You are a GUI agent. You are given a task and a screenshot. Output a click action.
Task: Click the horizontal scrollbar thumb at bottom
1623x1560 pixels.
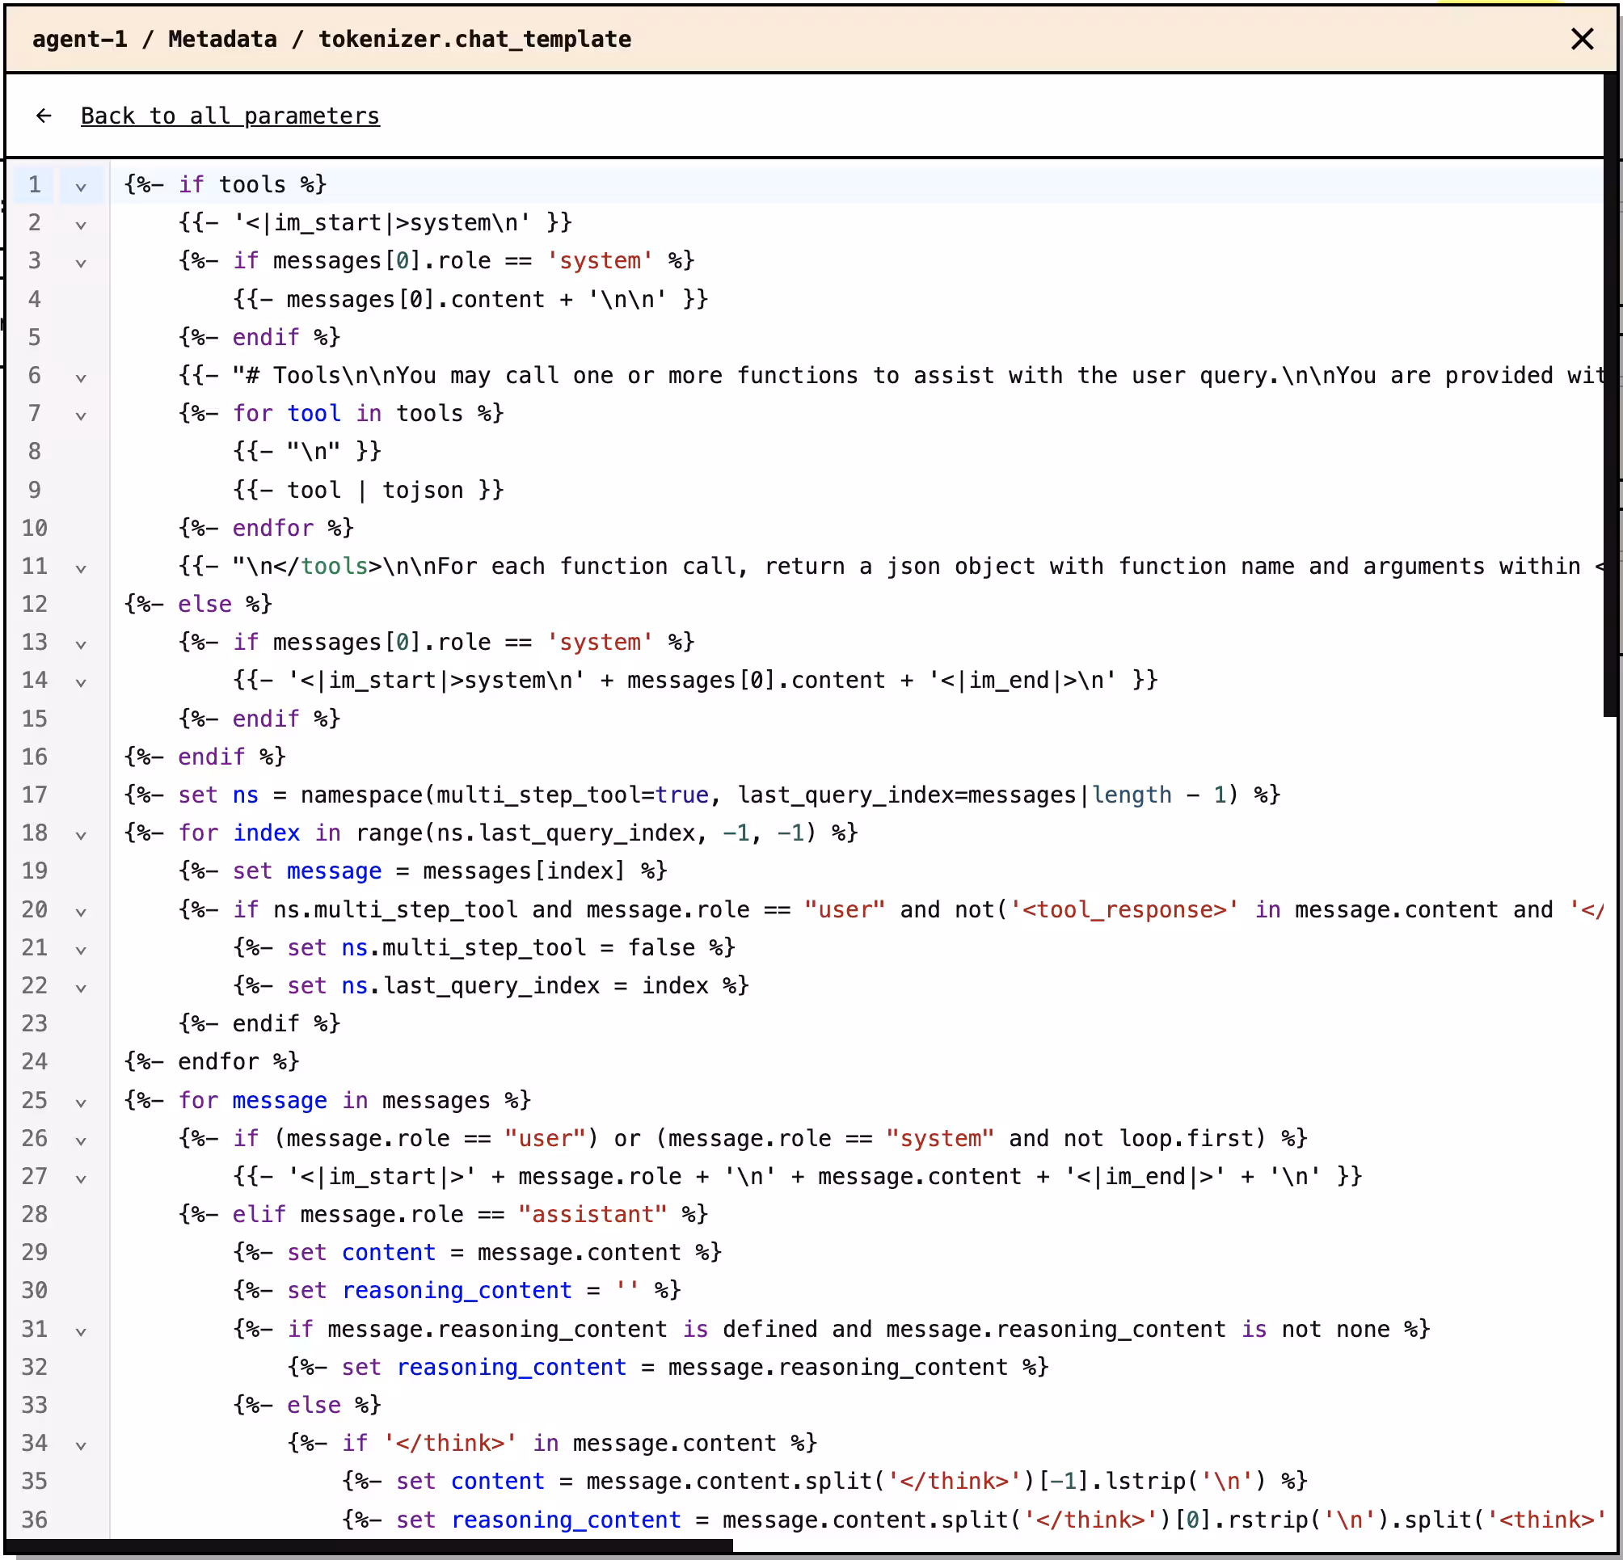coord(369,1546)
